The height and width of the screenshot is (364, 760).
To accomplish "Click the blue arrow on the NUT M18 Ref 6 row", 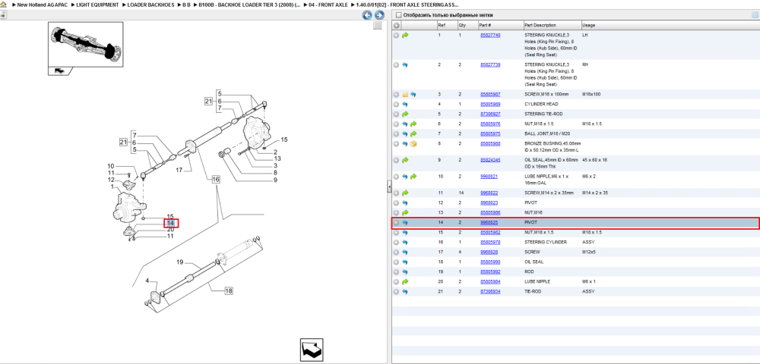I will pos(405,124).
